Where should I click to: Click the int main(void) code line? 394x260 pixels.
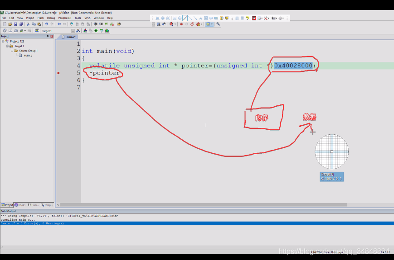click(108, 51)
